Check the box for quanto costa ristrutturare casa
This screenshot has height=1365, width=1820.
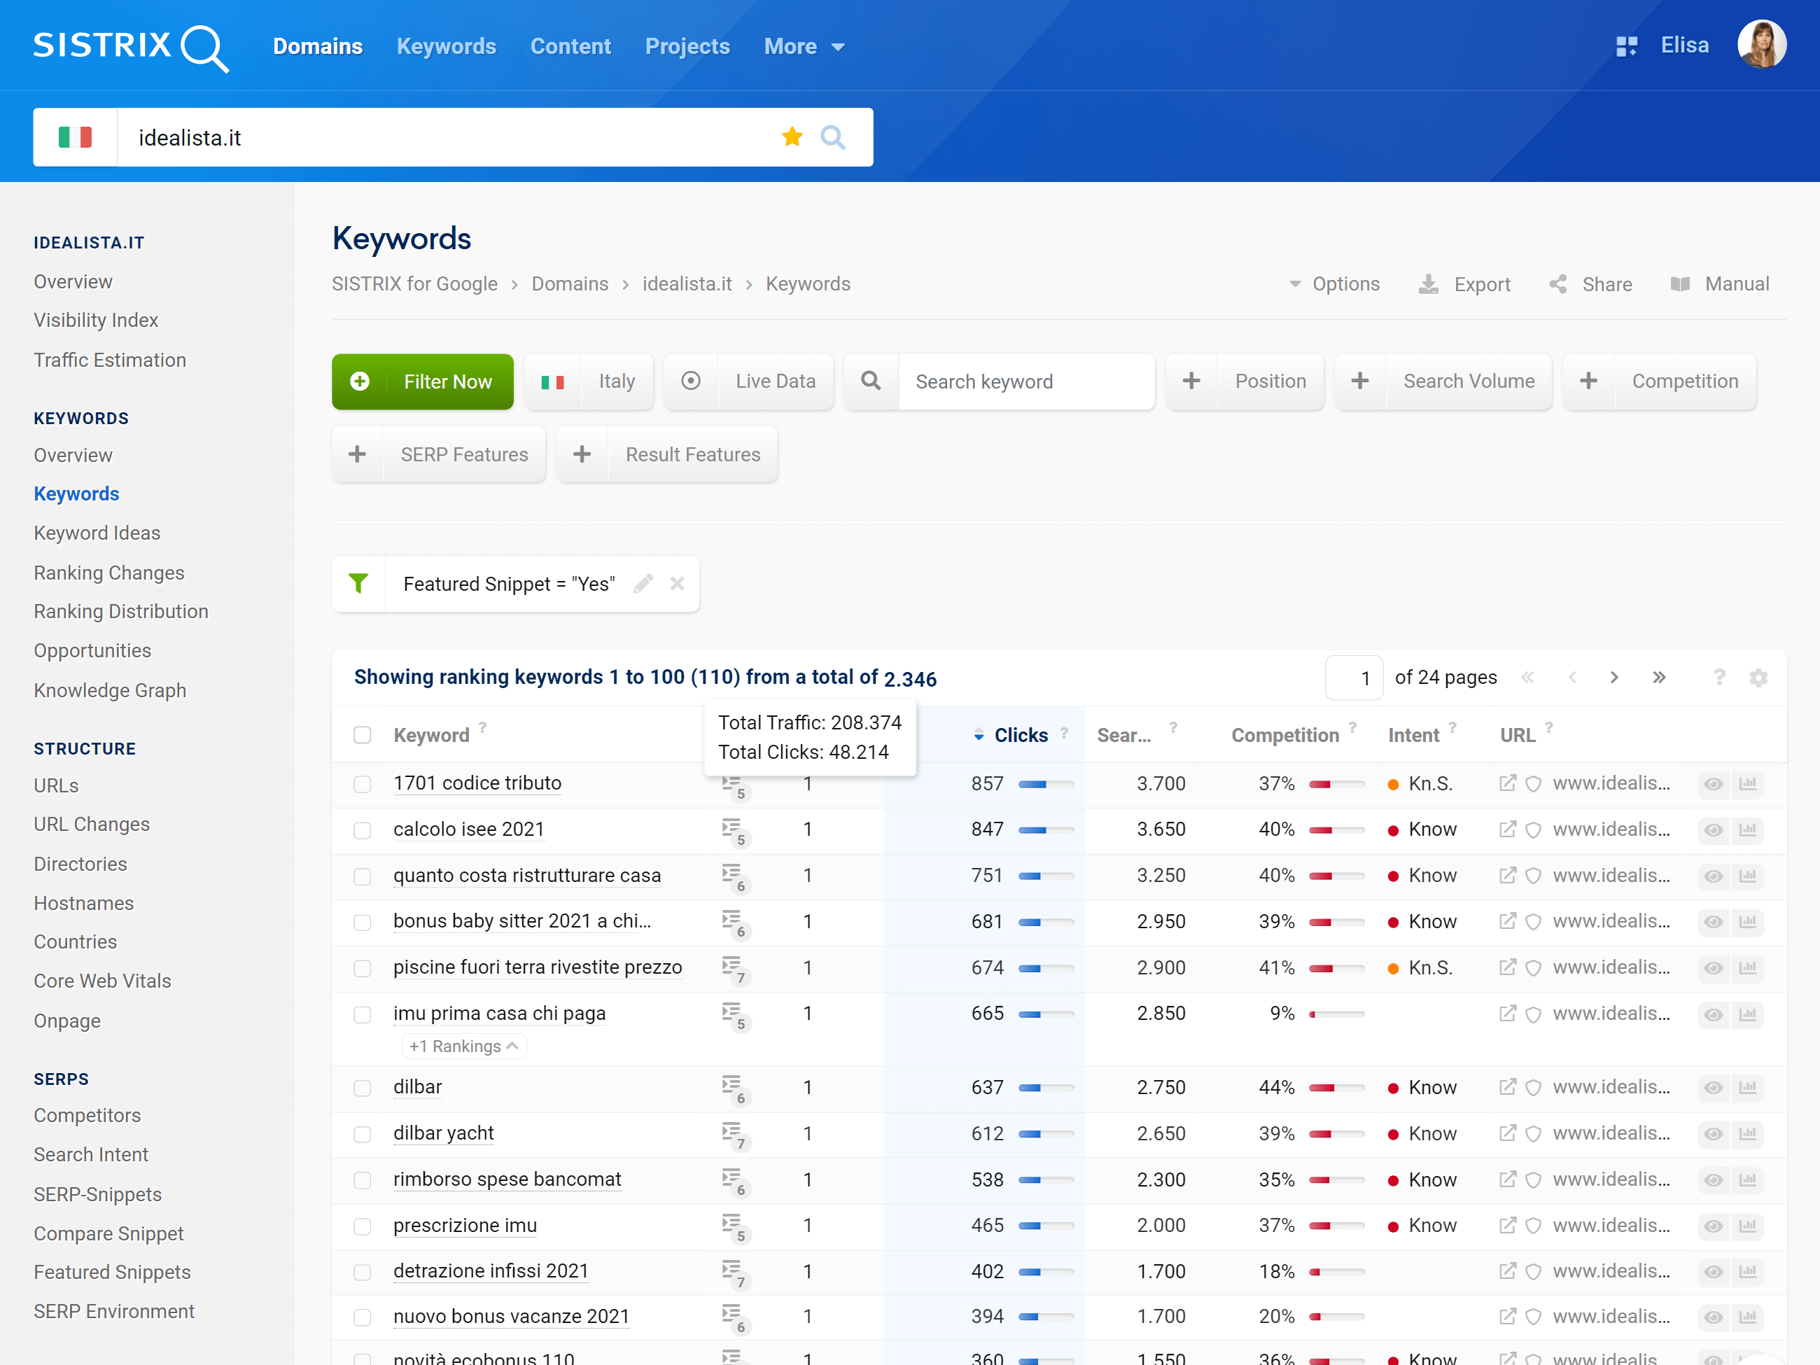(362, 876)
